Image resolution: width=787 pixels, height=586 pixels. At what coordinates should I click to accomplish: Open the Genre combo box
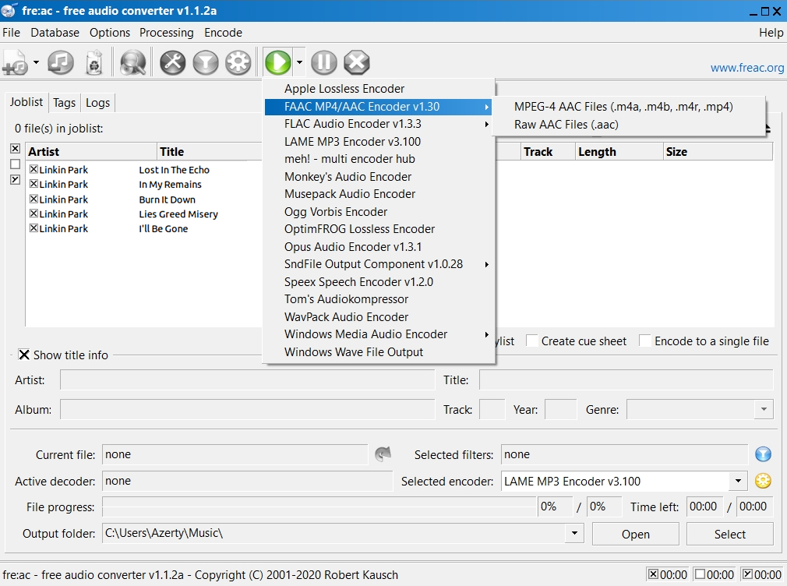click(763, 410)
